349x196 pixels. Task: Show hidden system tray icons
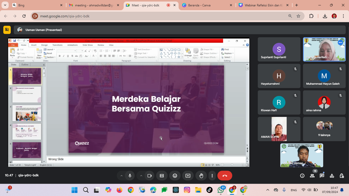(268, 190)
